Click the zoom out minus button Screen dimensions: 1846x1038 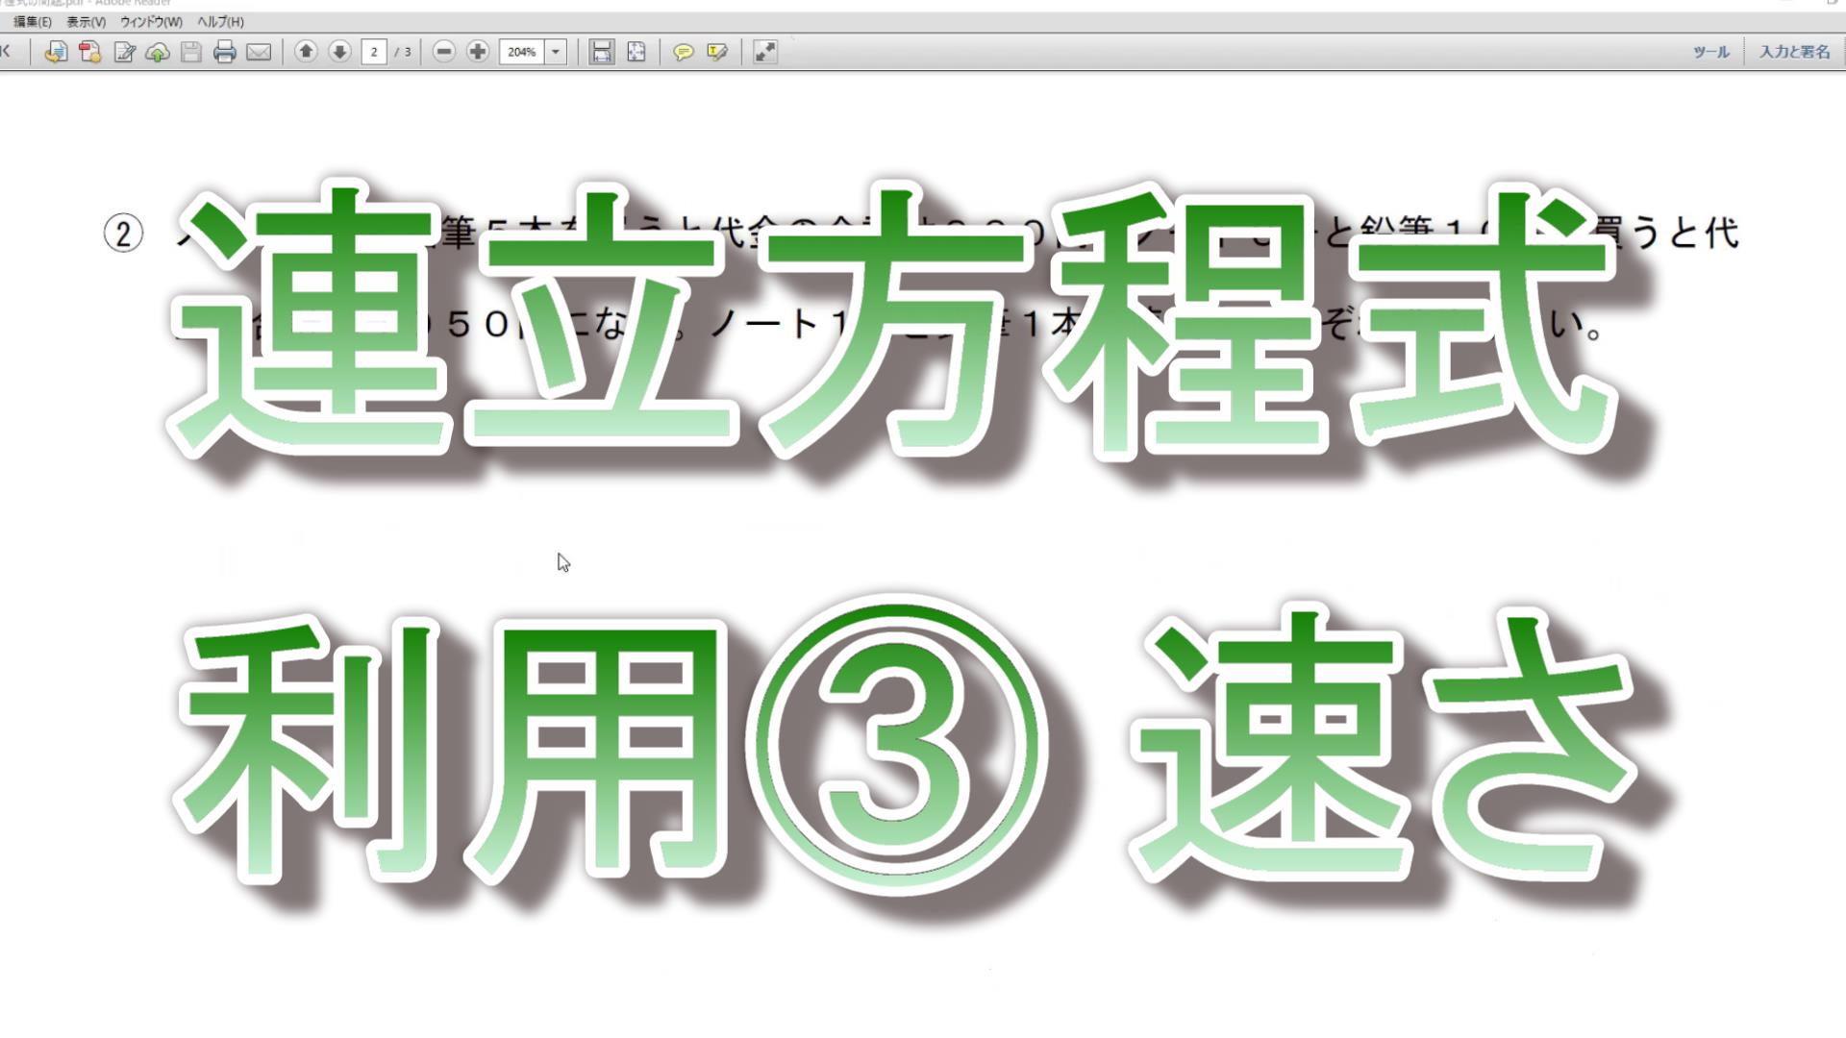coord(443,52)
